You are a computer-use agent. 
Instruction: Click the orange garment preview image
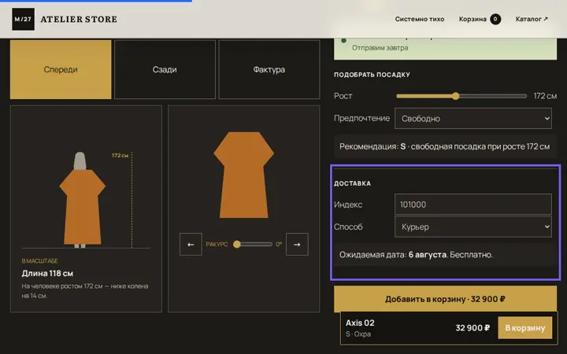[x=243, y=175]
